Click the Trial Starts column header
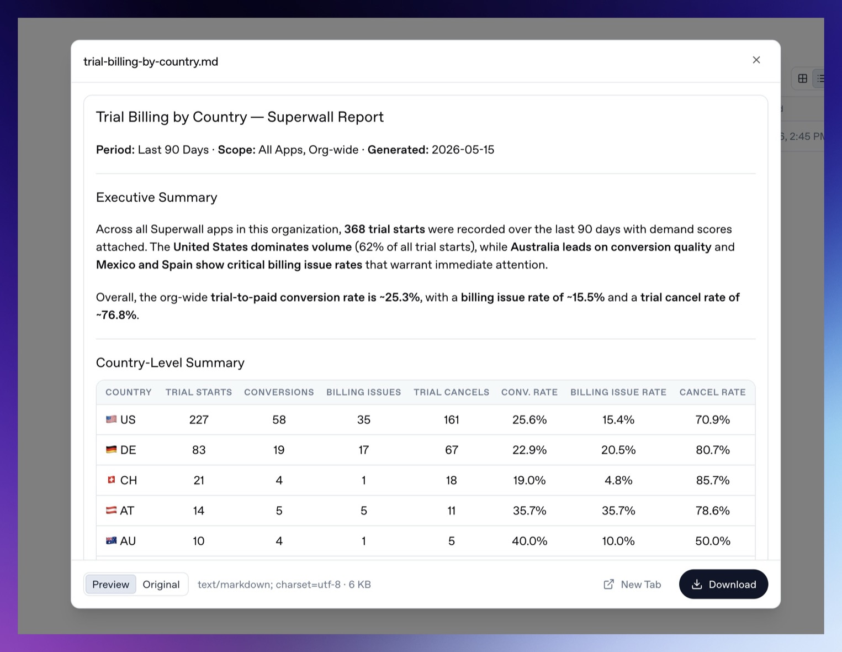This screenshot has width=842, height=652. click(199, 392)
